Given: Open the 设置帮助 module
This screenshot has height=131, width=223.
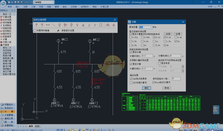Looking at the screenshot, I should (8, 125).
